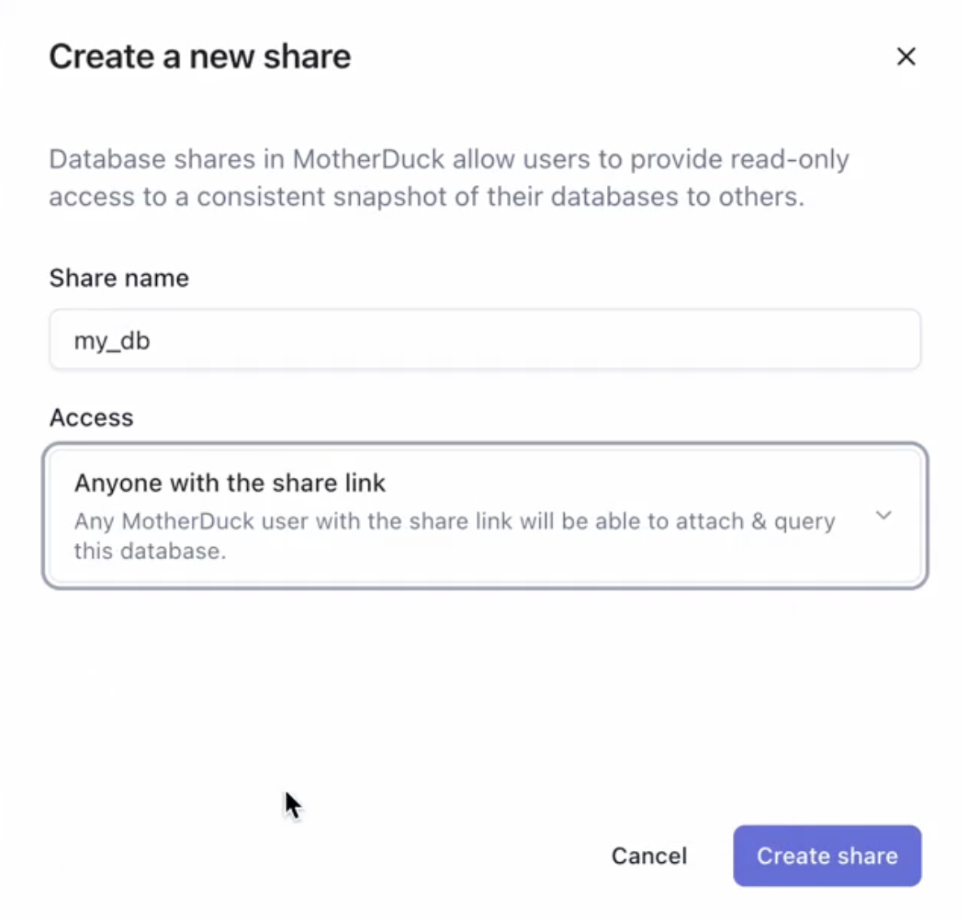Click the purple Create share button

[827, 856]
